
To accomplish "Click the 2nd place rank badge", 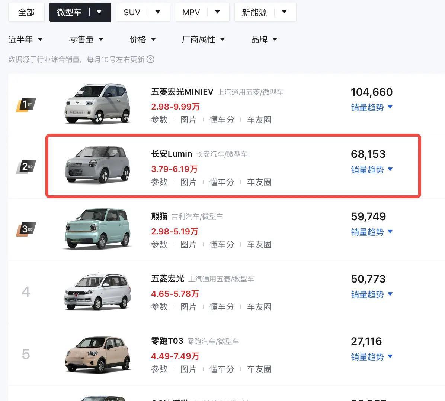I will pos(26,167).
